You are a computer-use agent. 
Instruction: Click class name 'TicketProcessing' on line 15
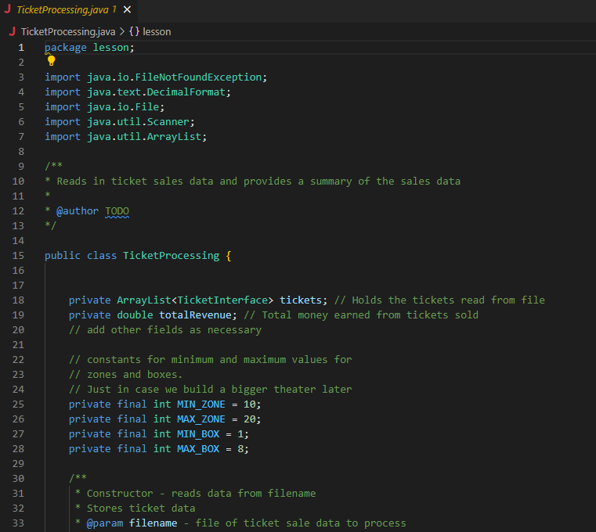171,256
